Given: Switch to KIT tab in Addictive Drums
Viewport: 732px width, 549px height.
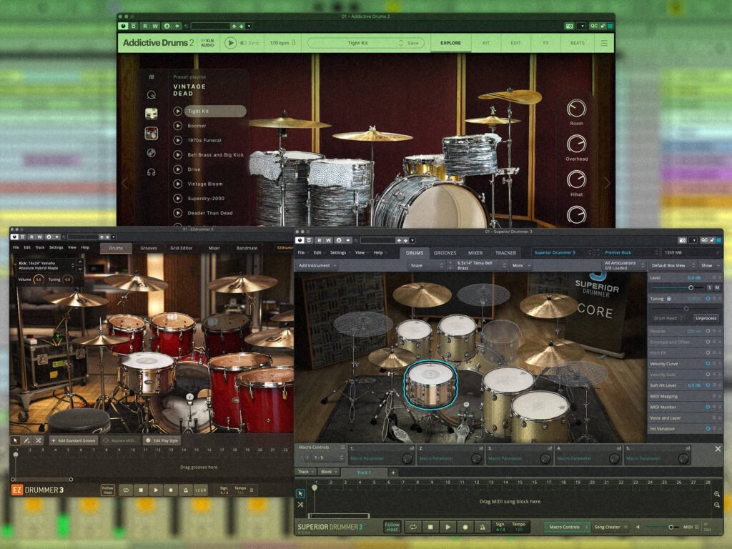Looking at the screenshot, I should 486,43.
